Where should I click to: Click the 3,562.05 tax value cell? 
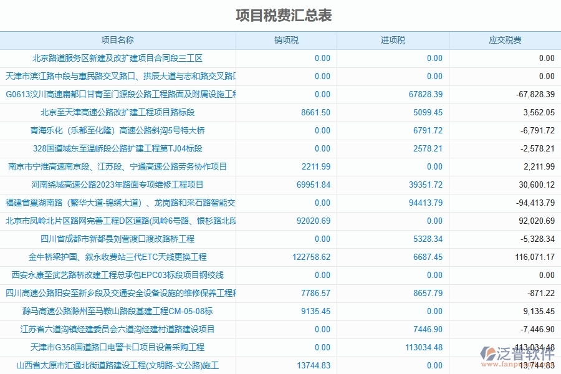537,113
